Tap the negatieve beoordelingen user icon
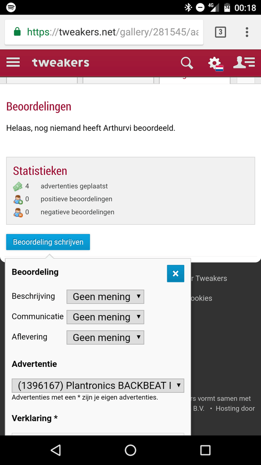This screenshot has width=261, height=465. point(18,212)
